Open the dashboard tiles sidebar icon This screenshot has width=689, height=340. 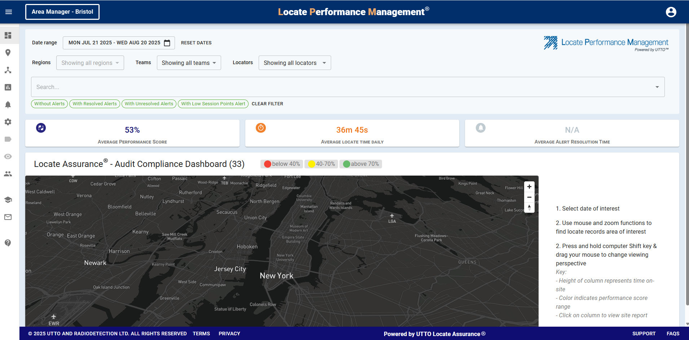tap(8, 35)
